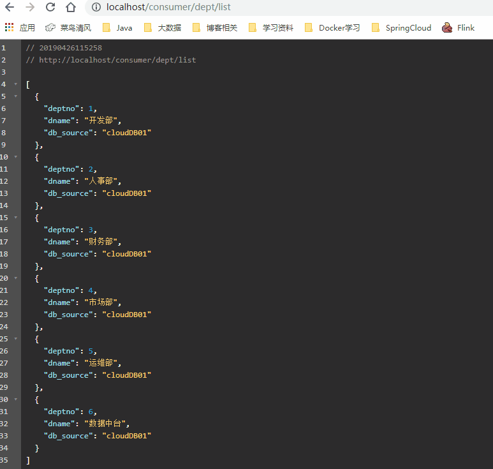The width and height of the screenshot is (493, 469).
Task: Open the 大数据 bookmark folder
Action: tap(163, 27)
